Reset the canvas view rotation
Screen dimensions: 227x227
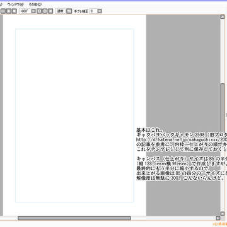[50, 11]
